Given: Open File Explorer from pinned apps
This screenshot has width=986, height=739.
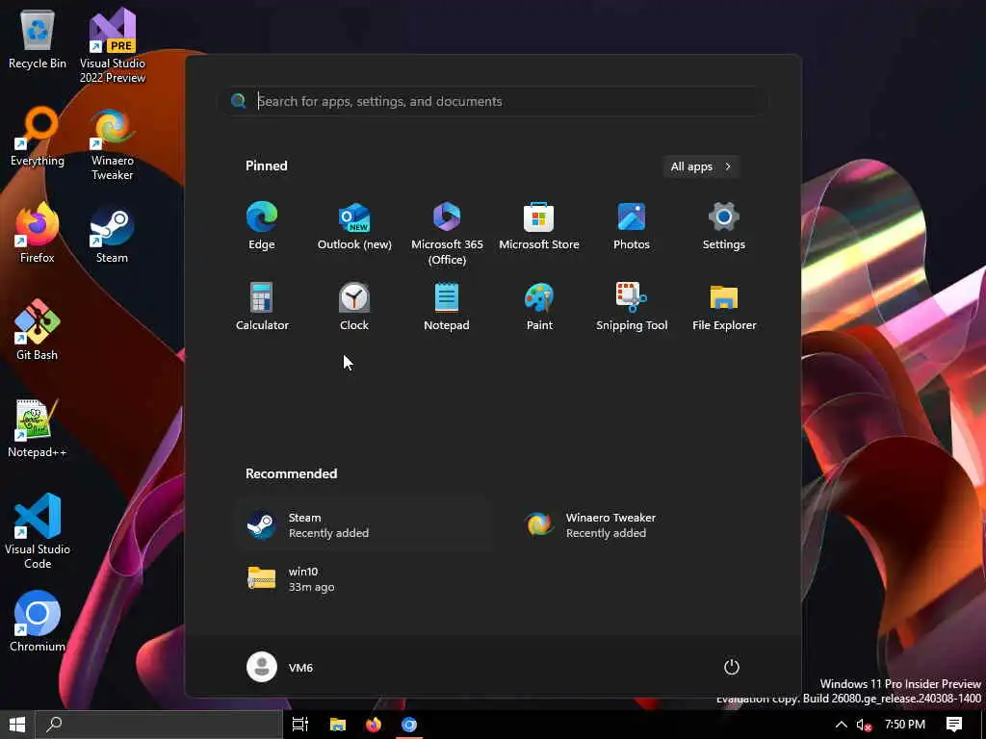Looking at the screenshot, I should point(724,307).
